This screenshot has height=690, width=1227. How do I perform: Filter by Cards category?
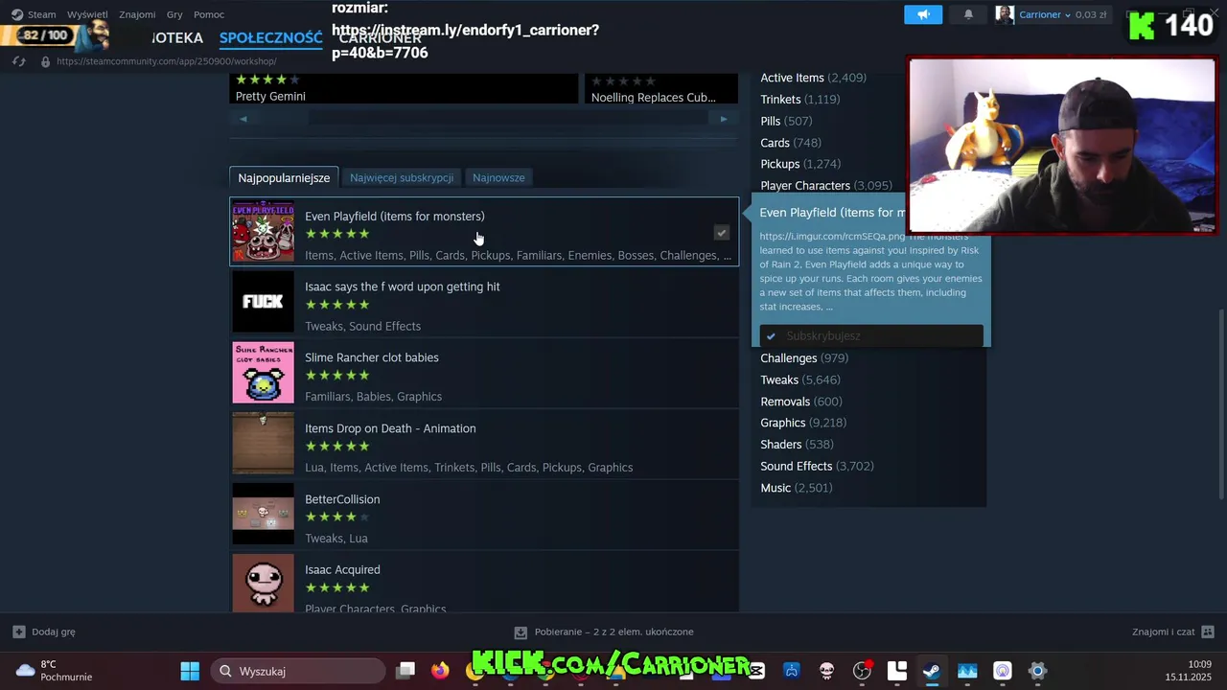(x=790, y=143)
